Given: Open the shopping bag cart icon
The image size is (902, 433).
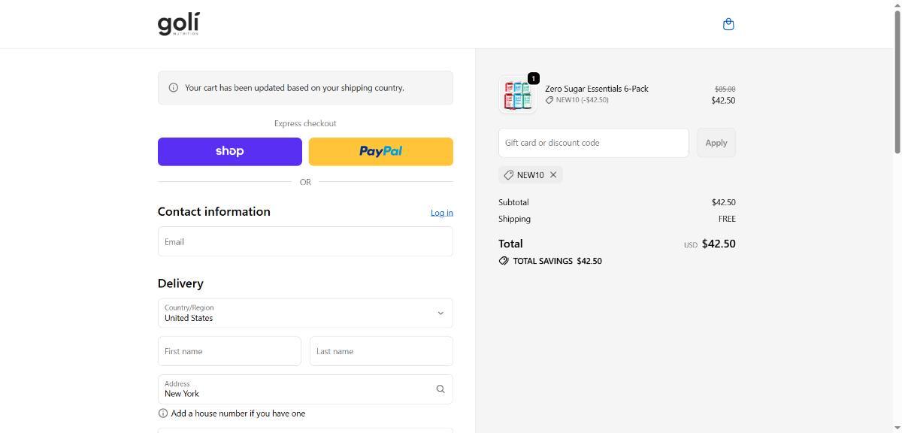Looking at the screenshot, I should 728,24.
